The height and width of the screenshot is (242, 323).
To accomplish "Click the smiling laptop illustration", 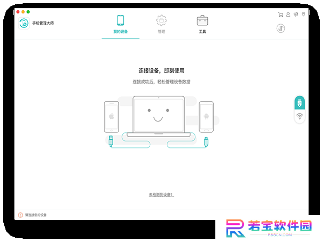I will coord(159,116).
